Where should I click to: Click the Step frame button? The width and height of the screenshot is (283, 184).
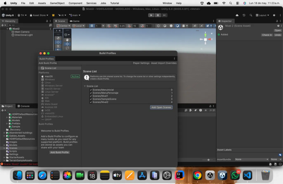pyautogui.click(x=164, y=15)
